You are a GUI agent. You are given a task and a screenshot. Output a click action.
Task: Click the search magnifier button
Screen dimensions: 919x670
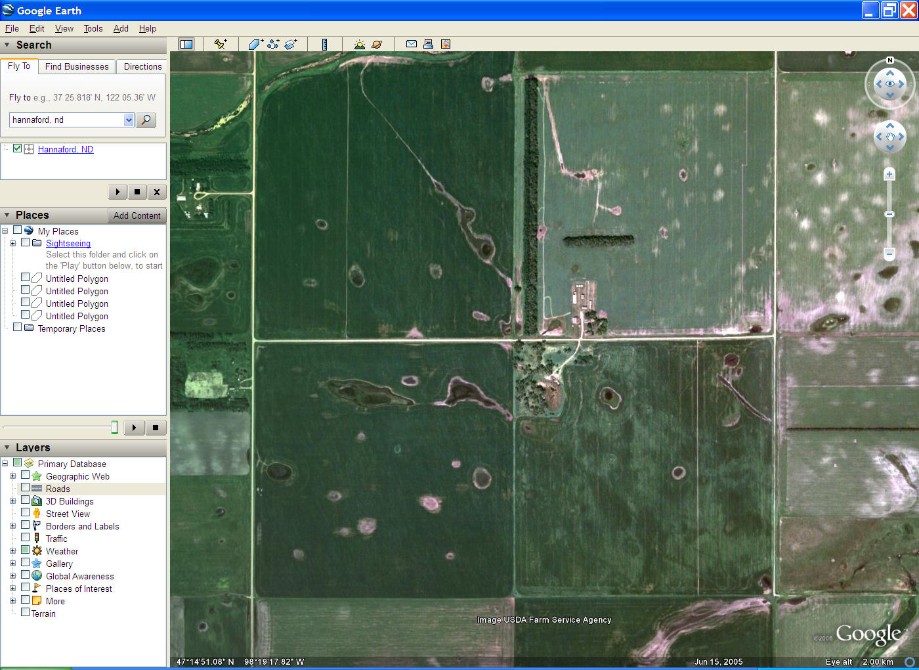[x=146, y=120]
